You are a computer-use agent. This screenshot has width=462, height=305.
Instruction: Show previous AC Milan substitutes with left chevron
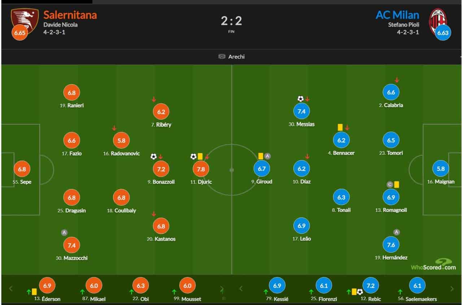point(241,288)
